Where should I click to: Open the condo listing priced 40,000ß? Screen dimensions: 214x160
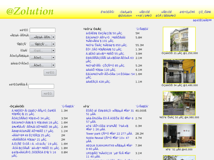coord(110,112)
